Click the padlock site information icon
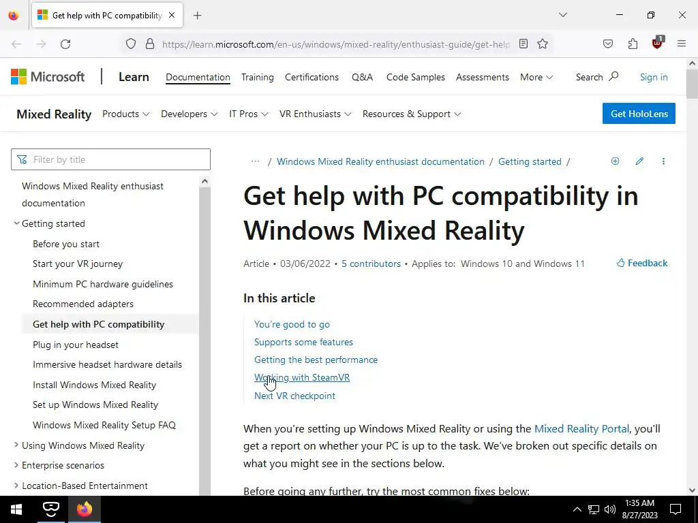This screenshot has height=523, width=698. point(150,44)
